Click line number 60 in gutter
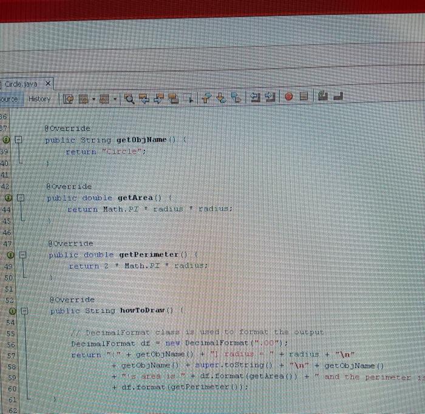Image resolution: width=425 pixels, height=414 pixels. coord(12,389)
